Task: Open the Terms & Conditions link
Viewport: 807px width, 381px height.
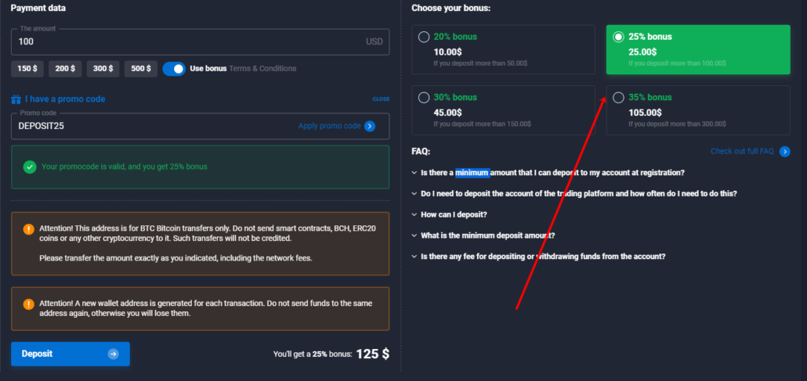Action: 262,69
